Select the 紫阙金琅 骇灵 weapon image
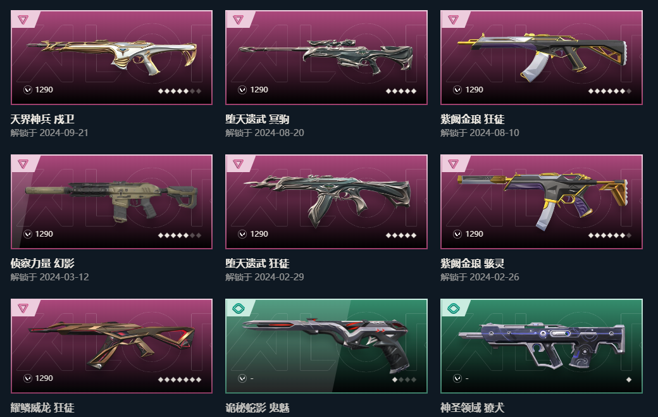 (542, 202)
